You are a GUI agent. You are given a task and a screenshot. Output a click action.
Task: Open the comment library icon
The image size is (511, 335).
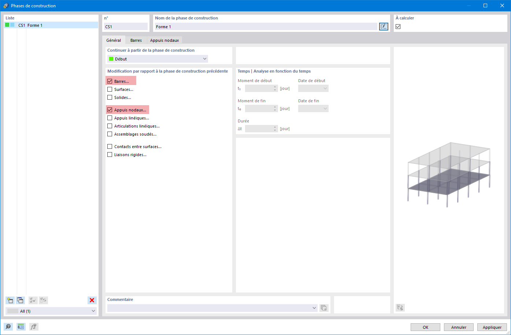click(x=324, y=308)
